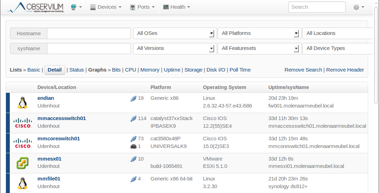Switch to the Basic list view

click(x=34, y=70)
